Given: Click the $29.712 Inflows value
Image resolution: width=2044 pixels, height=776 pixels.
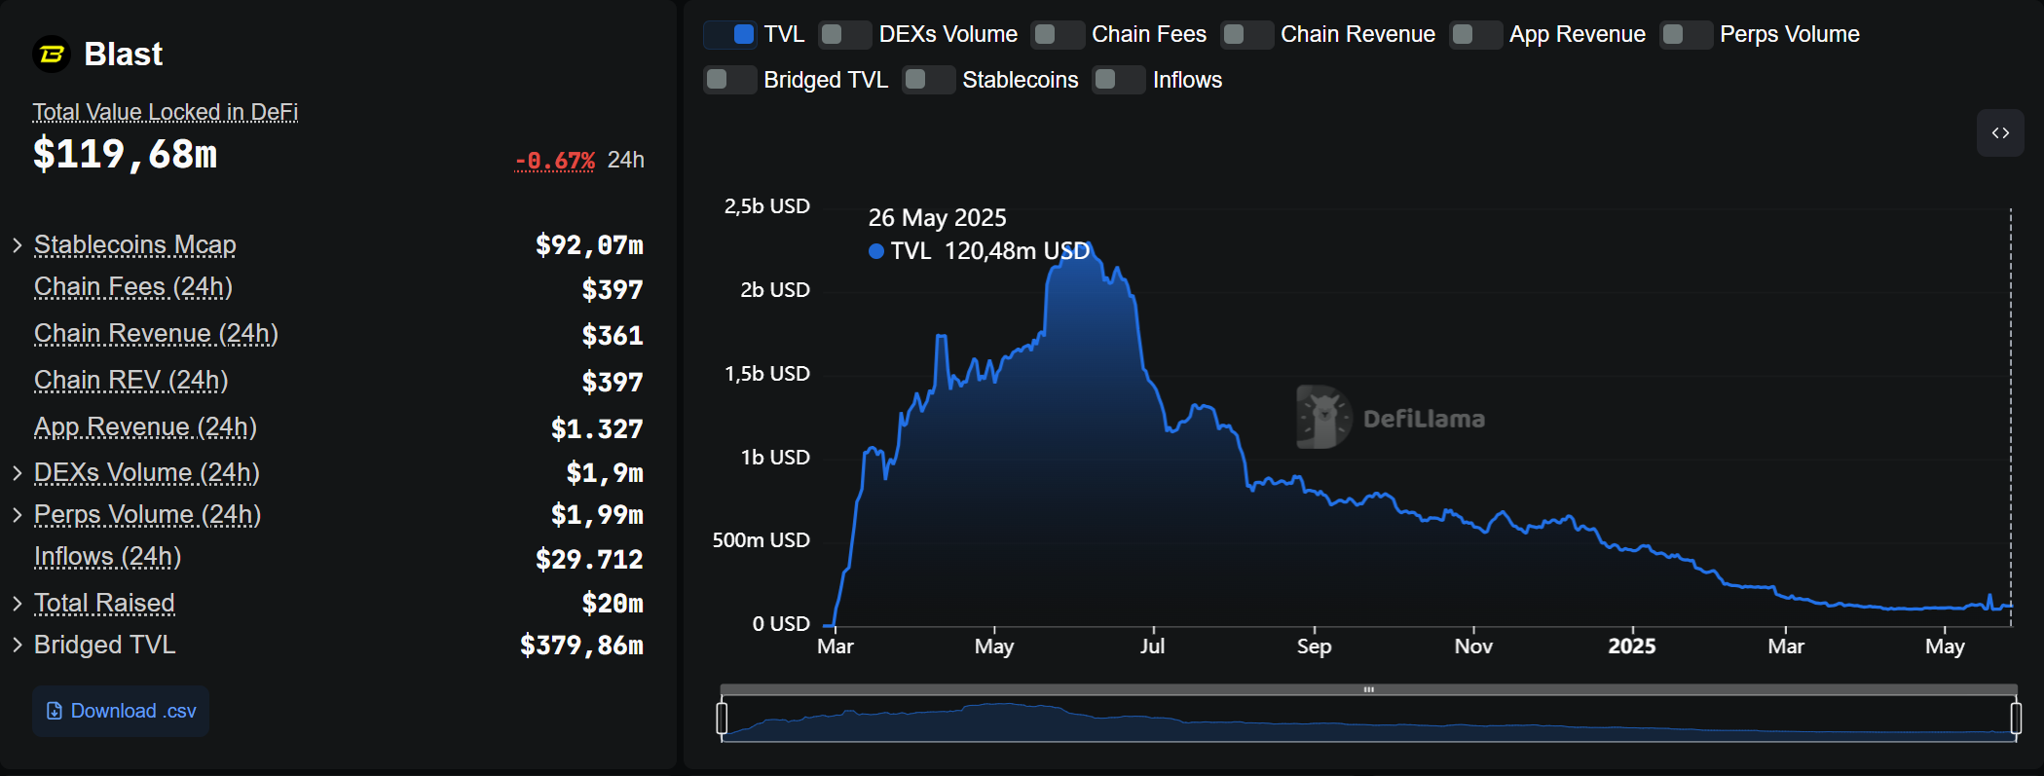Looking at the screenshot, I should pos(589,560).
